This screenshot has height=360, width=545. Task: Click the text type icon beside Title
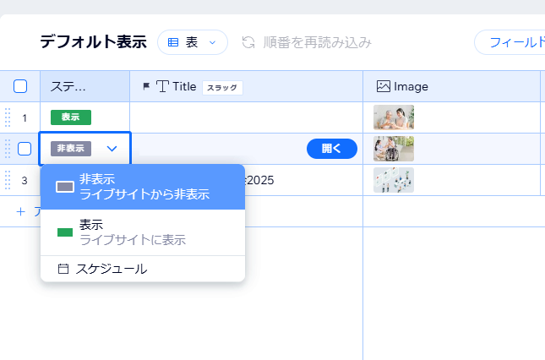[162, 86]
